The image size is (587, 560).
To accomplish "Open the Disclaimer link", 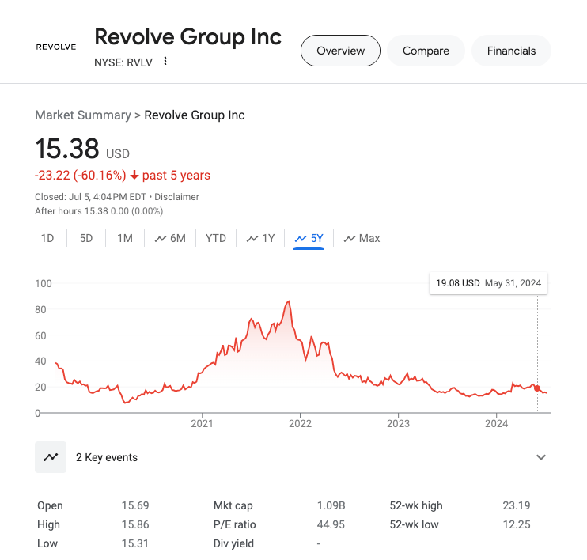I will [x=176, y=196].
